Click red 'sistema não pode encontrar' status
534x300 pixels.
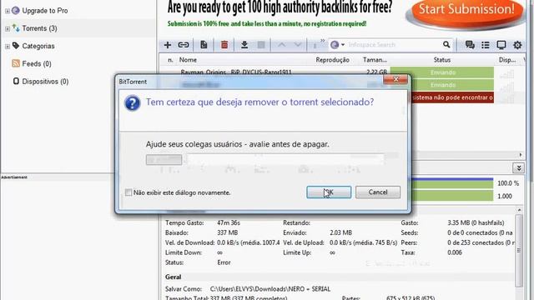[x=452, y=97]
